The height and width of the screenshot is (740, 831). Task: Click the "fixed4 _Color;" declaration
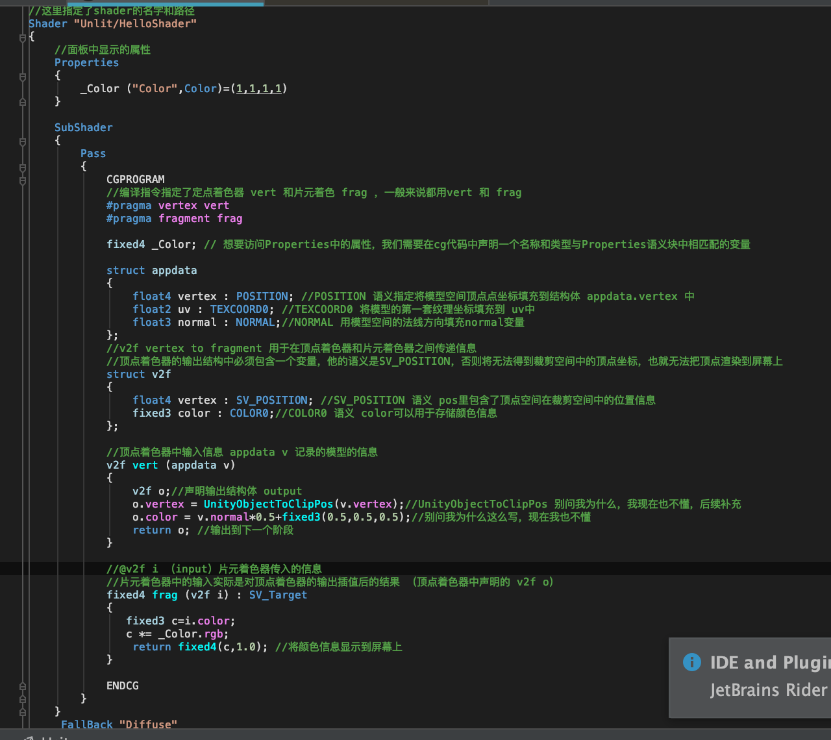(x=151, y=244)
